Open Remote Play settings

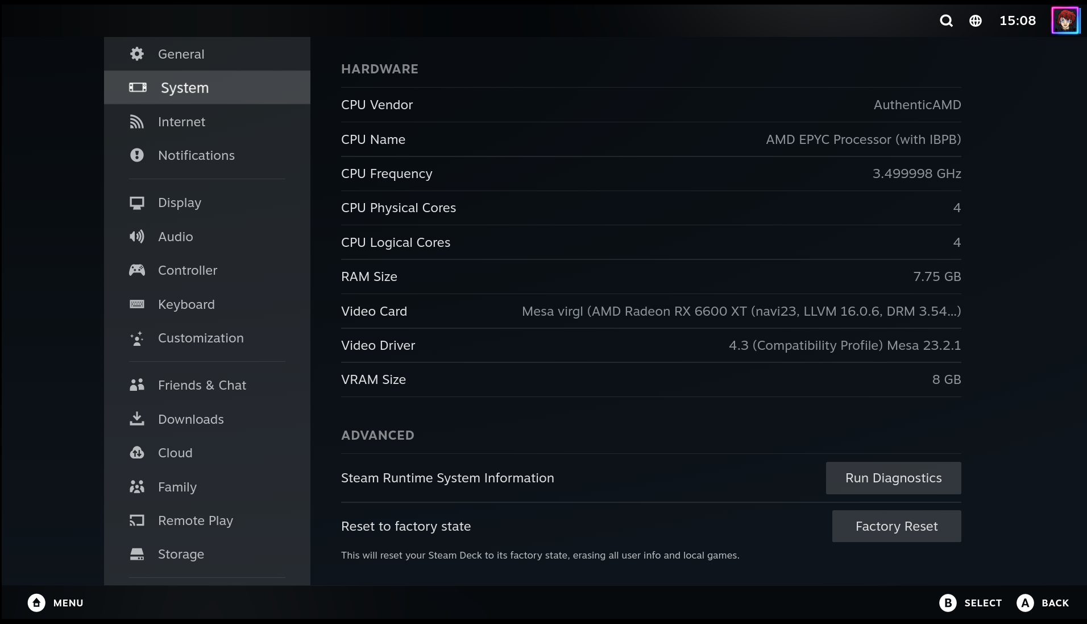[196, 520]
